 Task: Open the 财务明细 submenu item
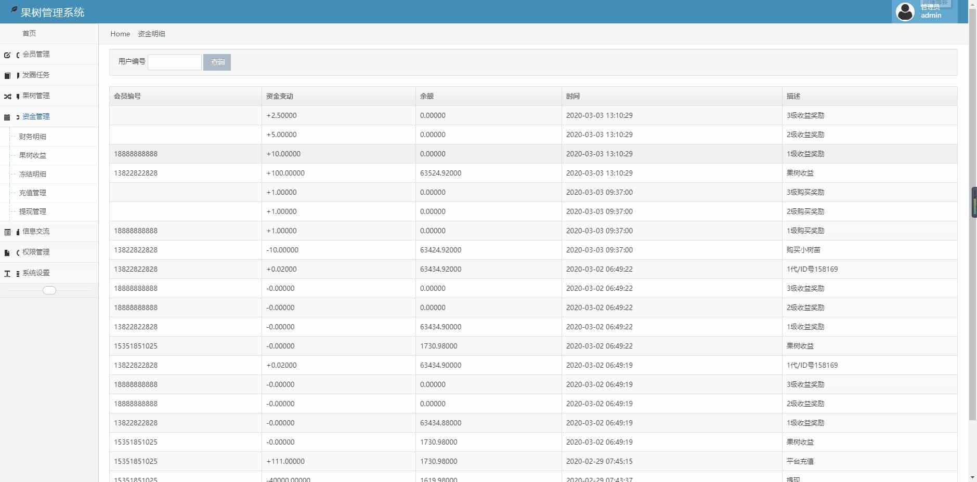point(33,137)
